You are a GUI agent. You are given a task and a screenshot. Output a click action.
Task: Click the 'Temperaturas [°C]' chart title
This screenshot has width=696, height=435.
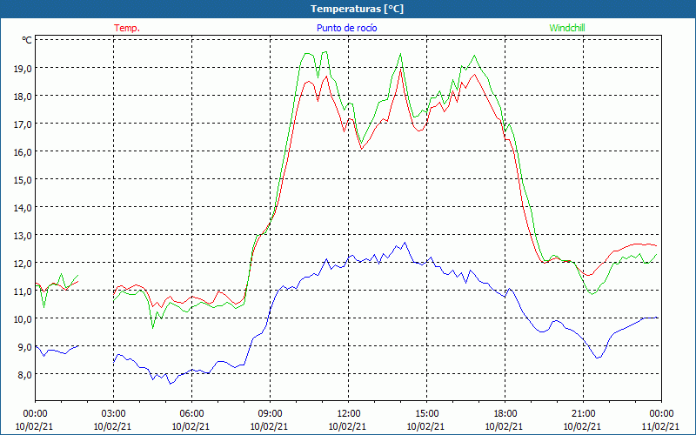357,9
